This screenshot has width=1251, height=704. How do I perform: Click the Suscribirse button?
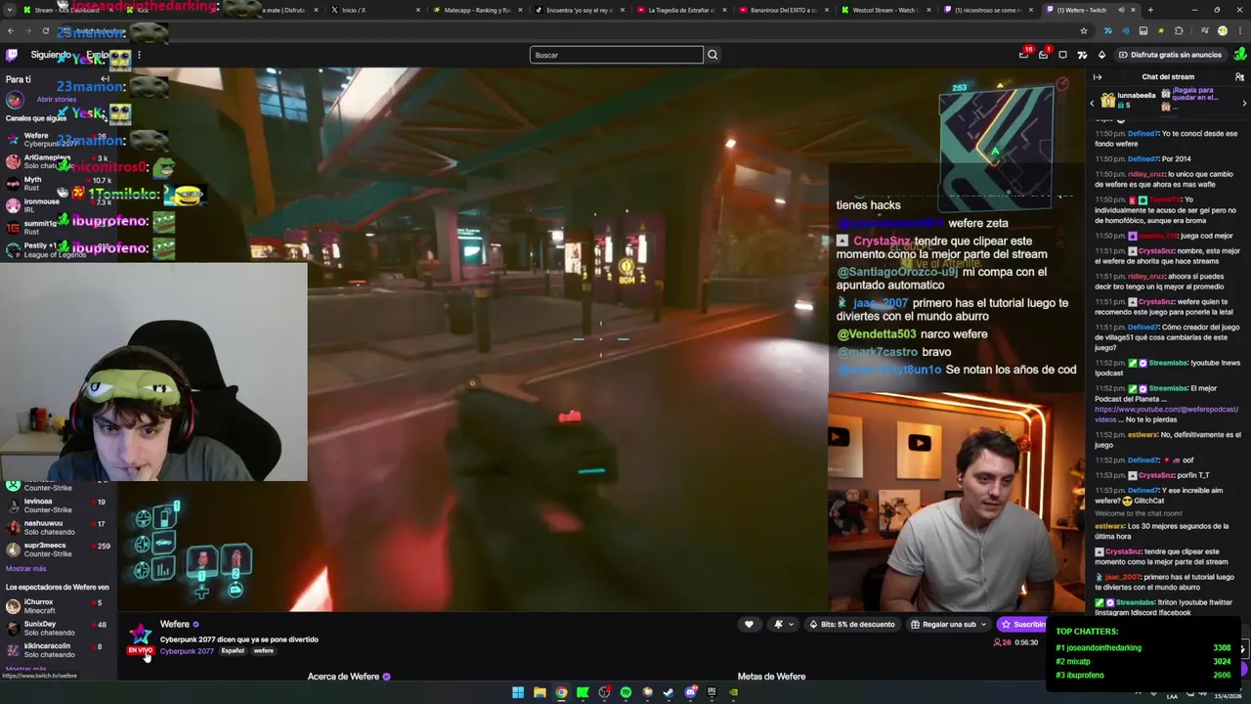(1023, 625)
